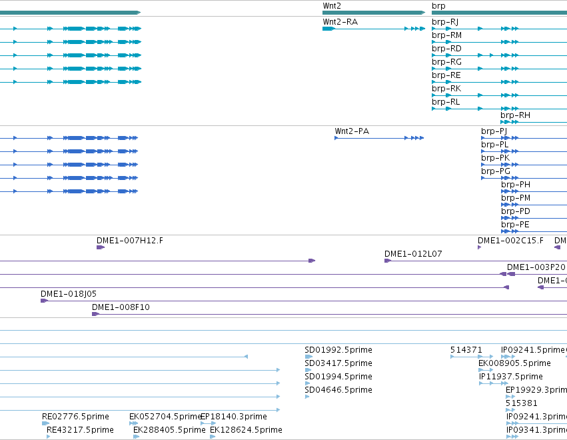Select the brp-RD transcript label
This screenshot has height=440, width=567.
click(446, 49)
